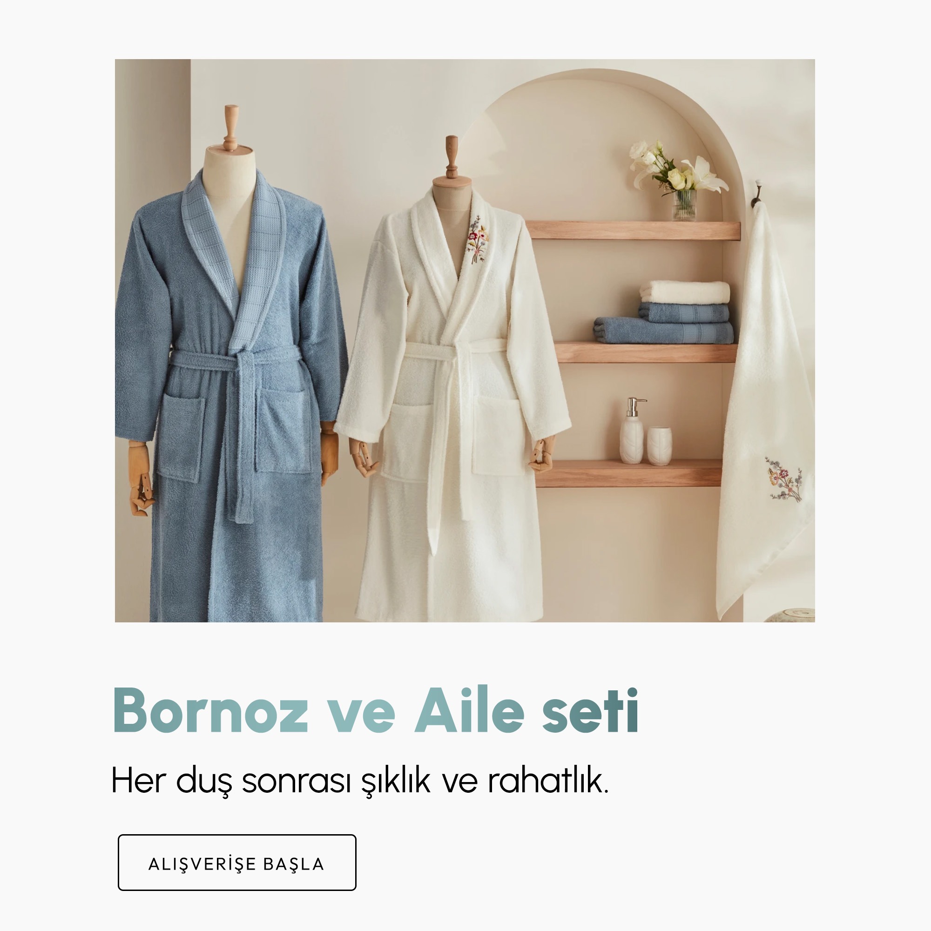Click the floral embroidery on the white robe collar
Screen dimensions: 931x931
click(x=477, y=239)
